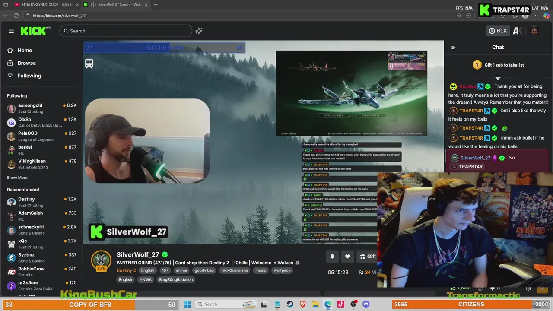553x311 pixels.
Task: Open Microsoft Edge from the taskbar
Action: [x=328, y=304]
